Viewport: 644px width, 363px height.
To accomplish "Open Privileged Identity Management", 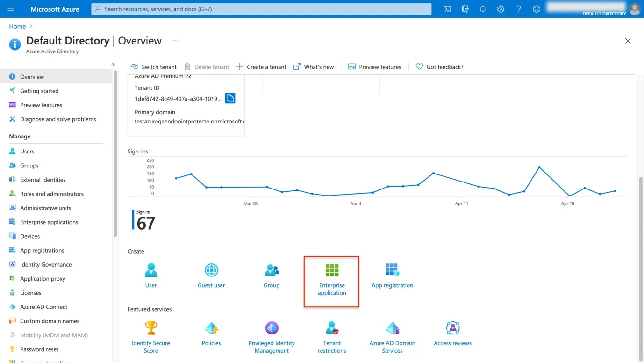I will coord(272,337).
